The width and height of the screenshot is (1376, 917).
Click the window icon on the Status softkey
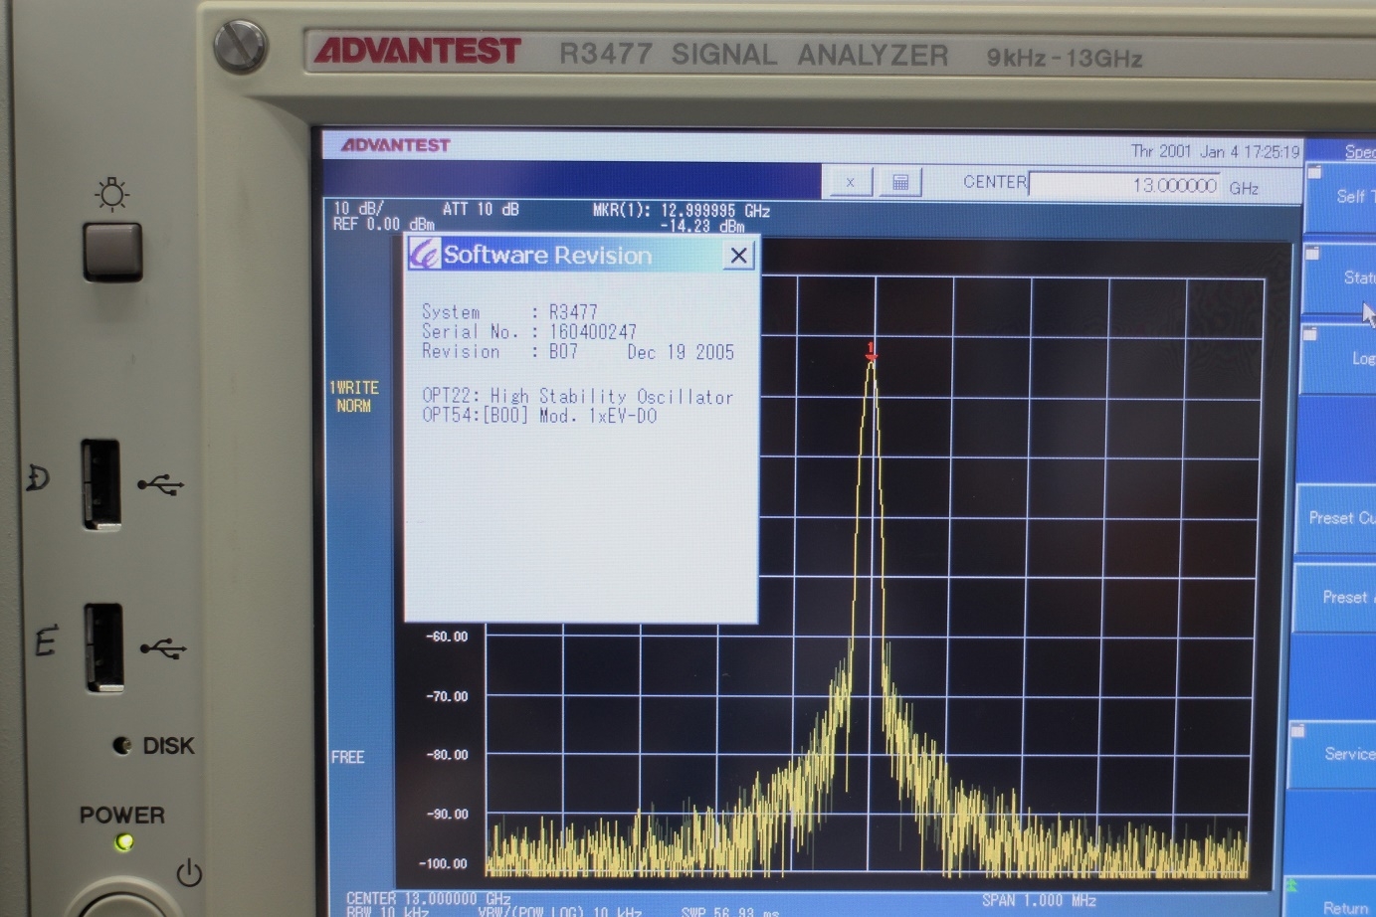(x=1312, y=254)
